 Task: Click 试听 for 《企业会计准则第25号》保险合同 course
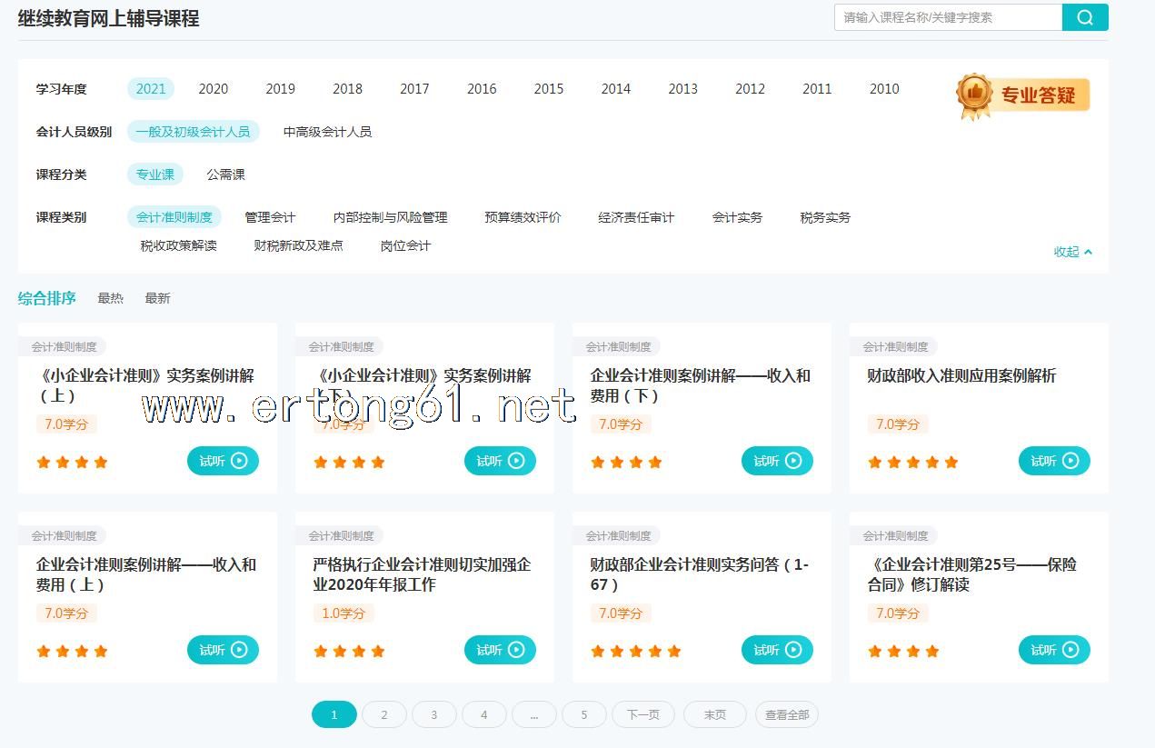[1053, 650]
